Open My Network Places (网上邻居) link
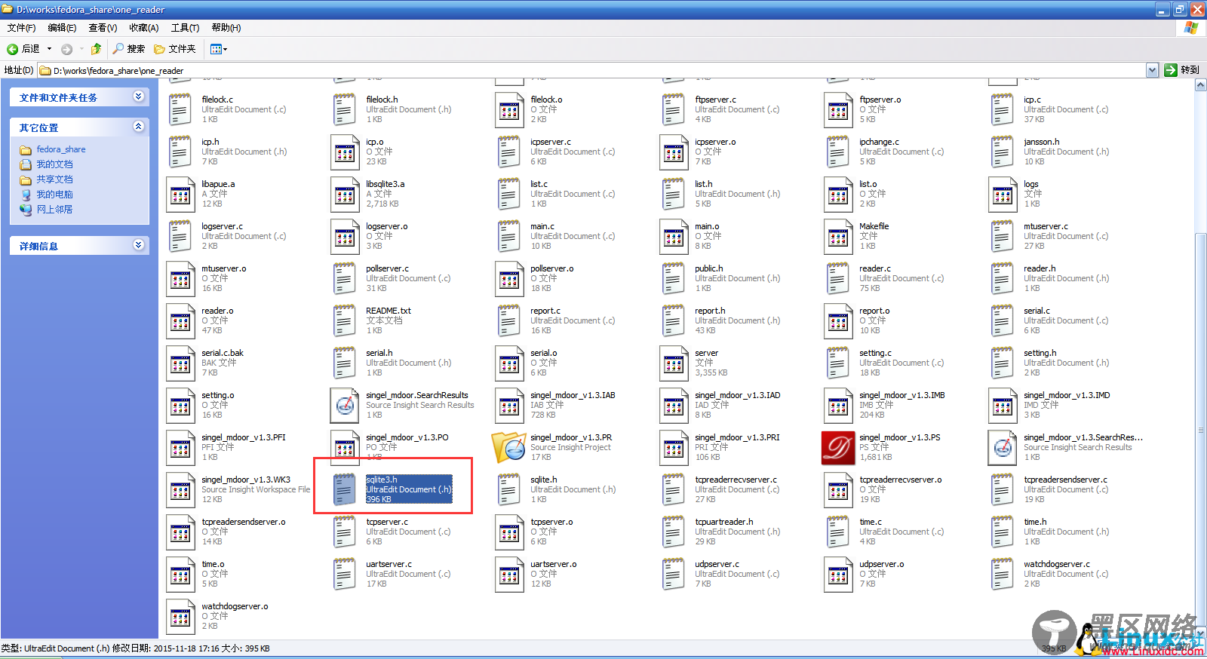 tap(54, 210)
